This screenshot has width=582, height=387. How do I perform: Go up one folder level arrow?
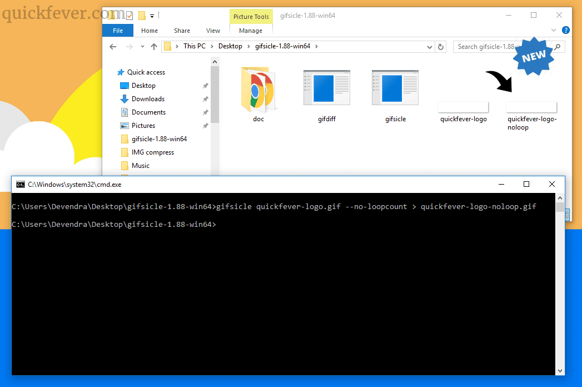(x=154, y=46)
